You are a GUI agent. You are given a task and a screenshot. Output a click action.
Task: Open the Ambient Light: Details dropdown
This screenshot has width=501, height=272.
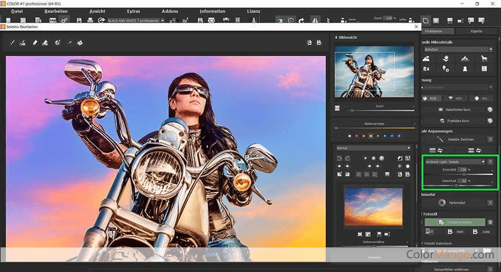click(455, 162)
